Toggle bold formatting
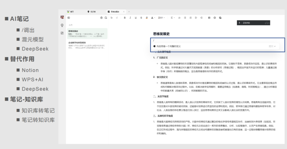Viewport: 287px width, 149px height. (125, 18)
